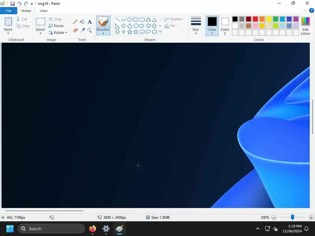Expand the Rotate dropdown

click(66, 33)
